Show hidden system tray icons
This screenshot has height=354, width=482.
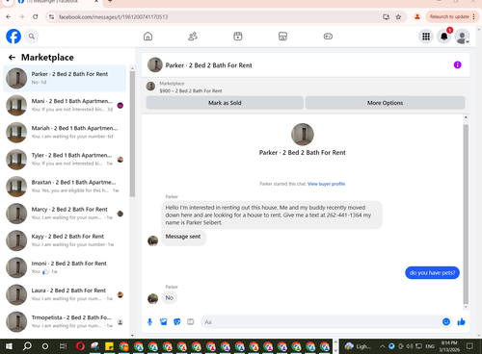tap(382, 346)
